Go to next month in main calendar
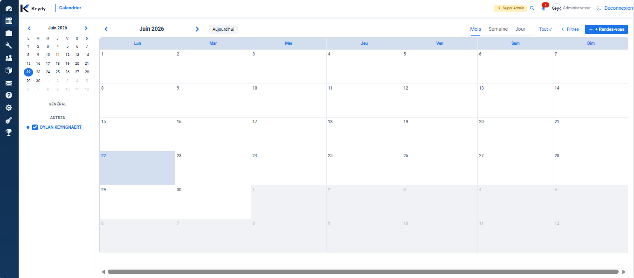 pos(197,29)
